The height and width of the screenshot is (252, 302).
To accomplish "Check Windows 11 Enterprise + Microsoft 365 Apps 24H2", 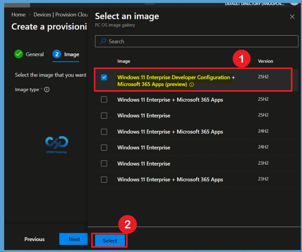I will (x=104, y=132).
